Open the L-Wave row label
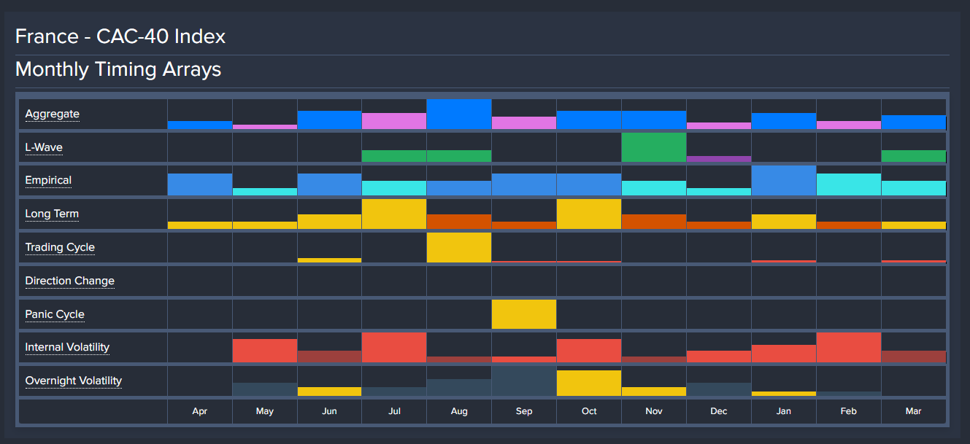970x444 pixels. 44,147
